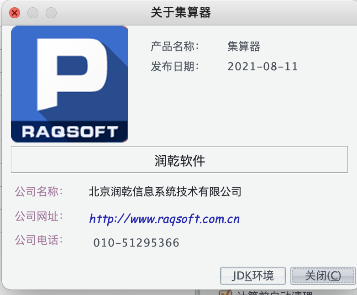This screenshot has height=295, width=357.
Task: Click the 产品名称 label
Action: point(175,47)
